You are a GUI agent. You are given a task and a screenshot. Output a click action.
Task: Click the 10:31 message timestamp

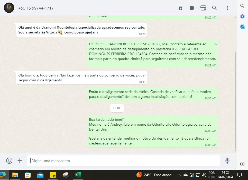click(x=142, y=82)
